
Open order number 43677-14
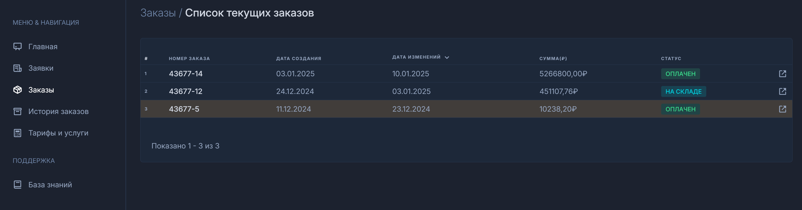186,74
